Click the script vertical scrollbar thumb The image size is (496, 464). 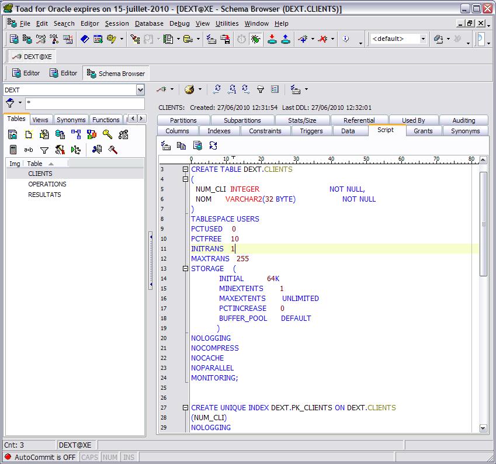483,224
